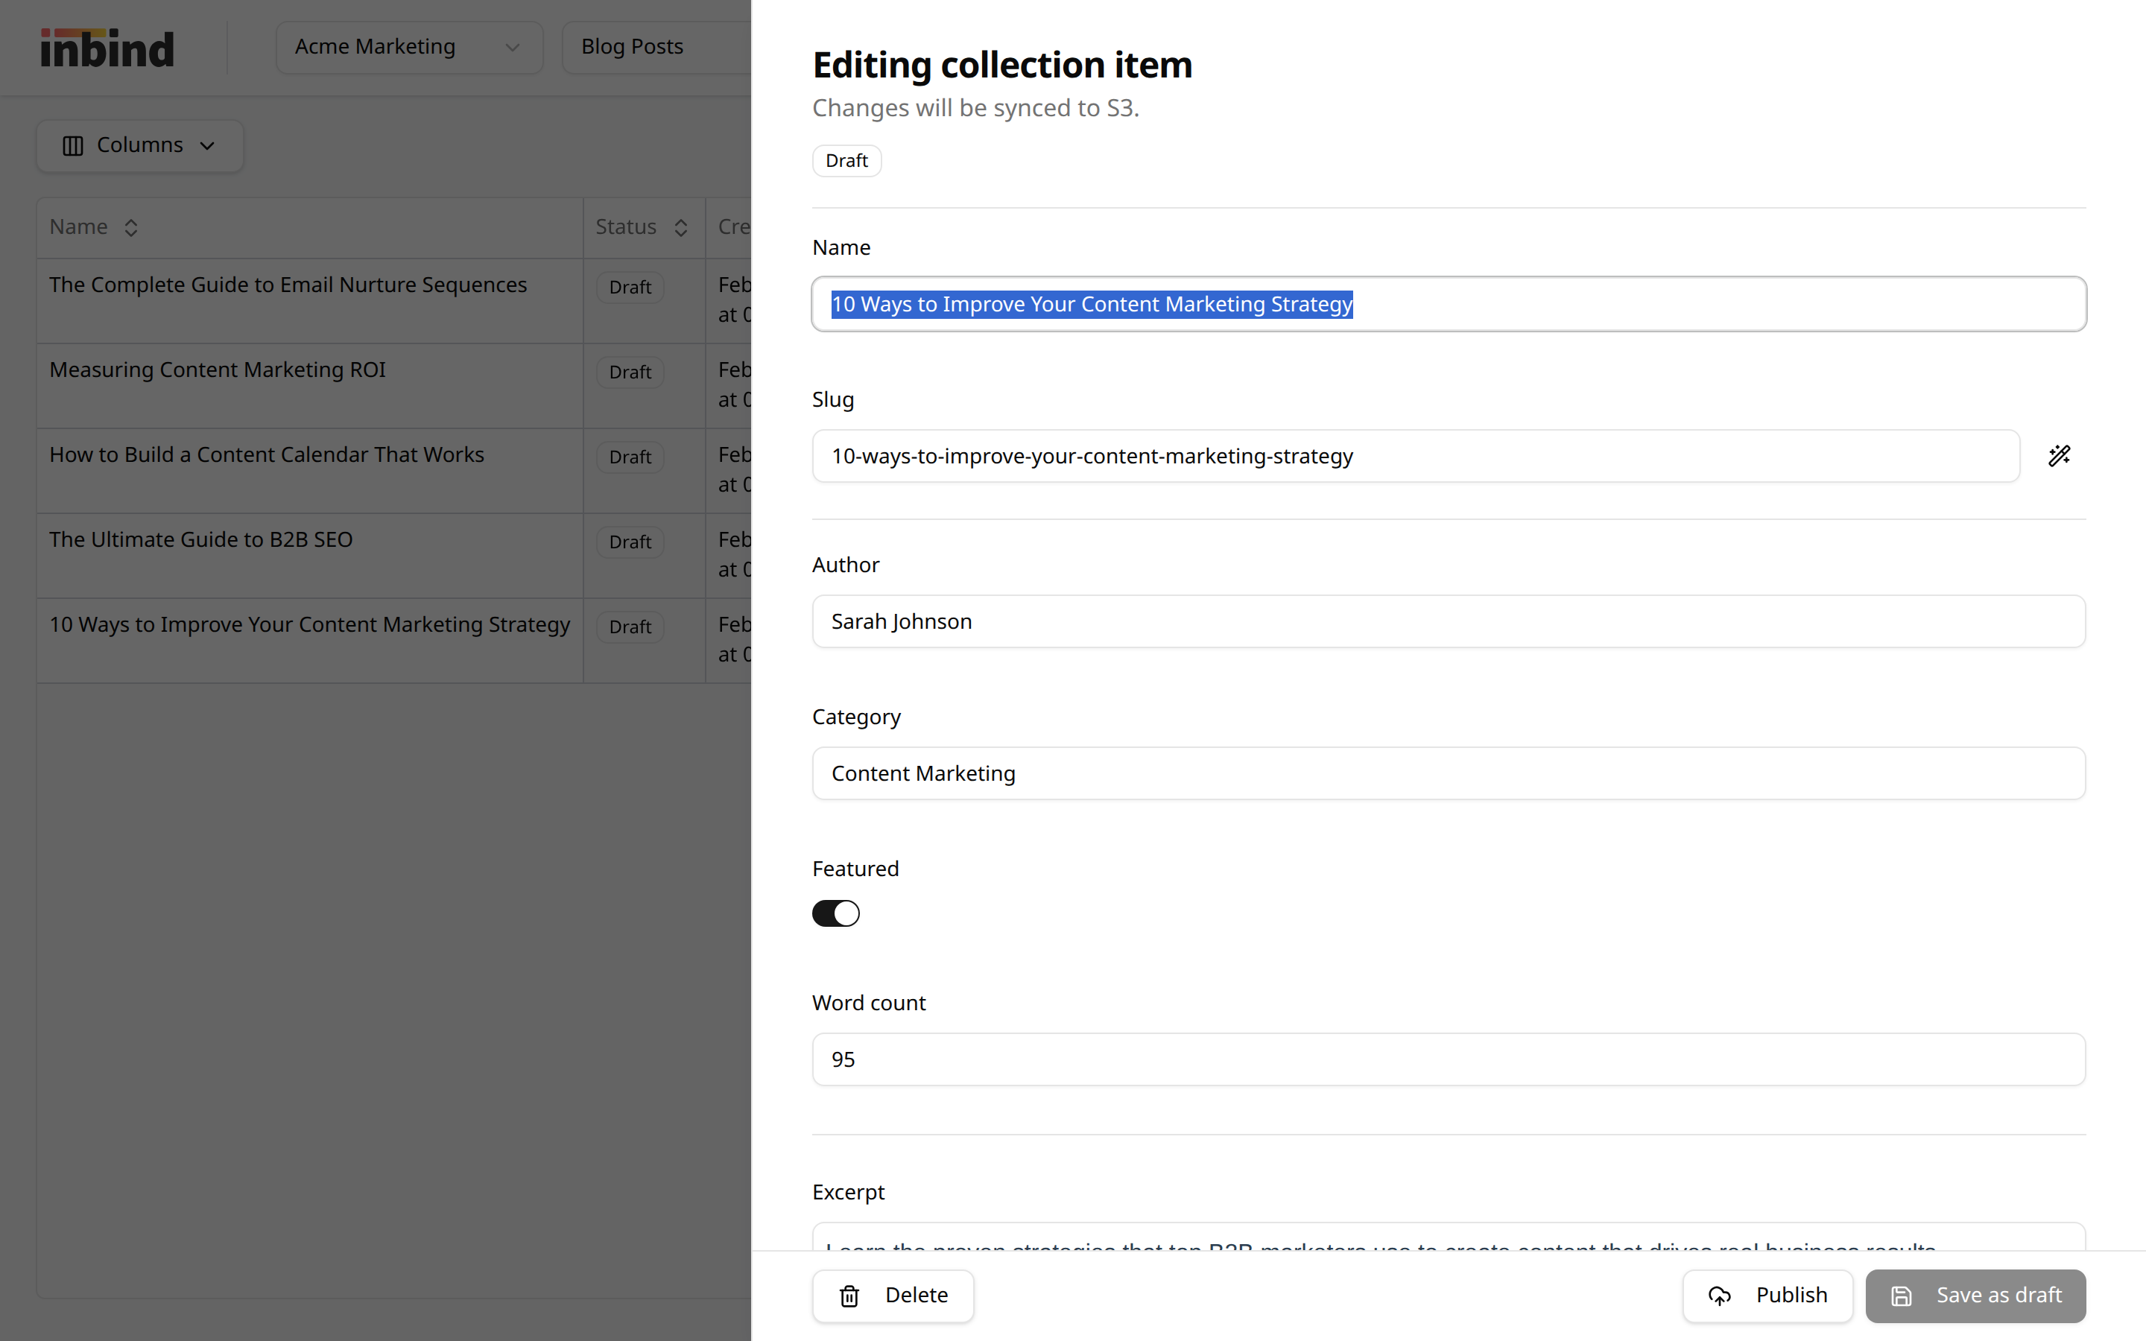Click the Draft status badge in the editor

click(846, 159)
